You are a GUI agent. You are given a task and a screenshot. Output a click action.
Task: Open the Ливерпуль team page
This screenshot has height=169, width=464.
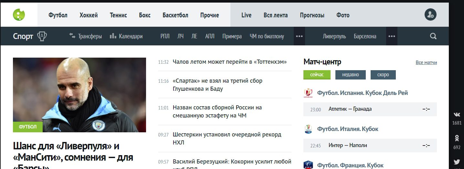pyautogui.click(x=334, y=36)
